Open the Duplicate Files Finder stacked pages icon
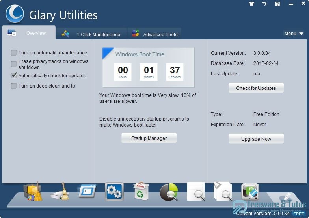The image size is (309, 218). (223, 191)
